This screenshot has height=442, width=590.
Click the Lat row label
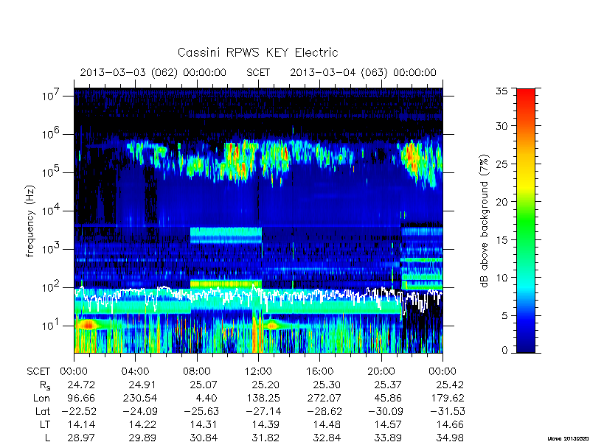tap(43, 411)
